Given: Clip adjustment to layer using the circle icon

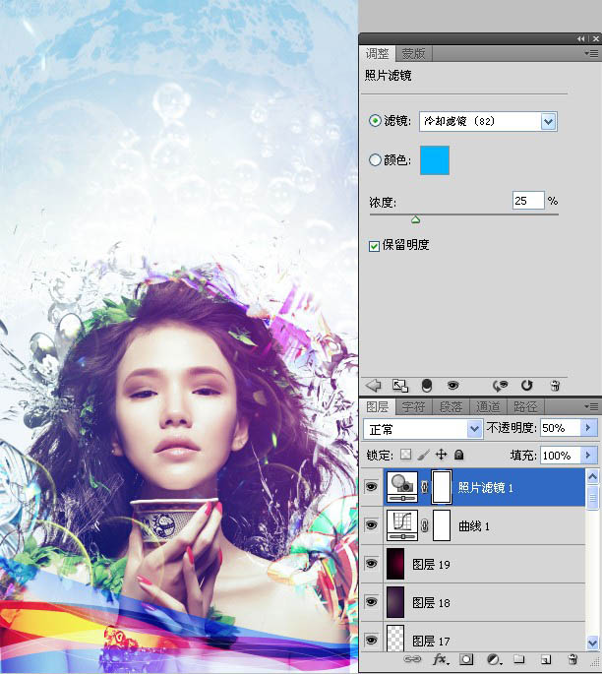Looking at the screenshot, I should point(427,386).
